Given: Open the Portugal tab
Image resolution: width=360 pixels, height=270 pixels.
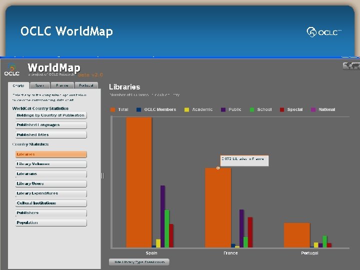Looking at the screenshot, I should coord(86,85).
